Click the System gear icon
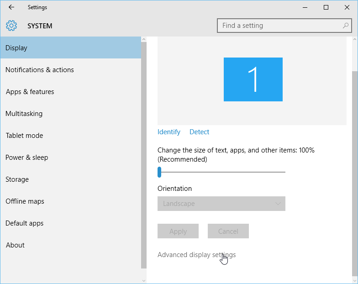Image resolution: width=358 pixels, height=284 pixels. pos(11,26)
